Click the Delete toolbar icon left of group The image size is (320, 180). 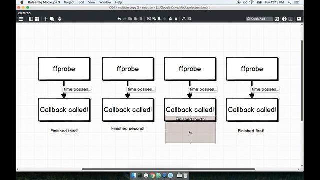[x=141, y=19]
